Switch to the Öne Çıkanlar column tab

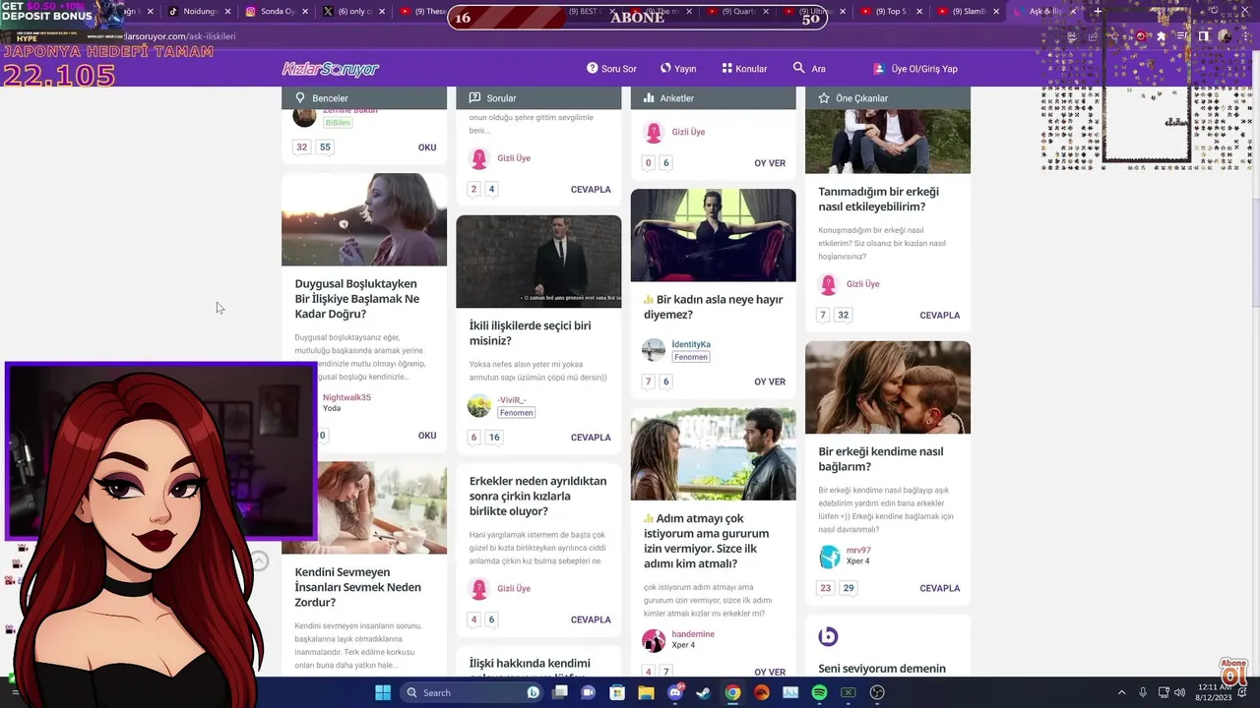(888, 98)
